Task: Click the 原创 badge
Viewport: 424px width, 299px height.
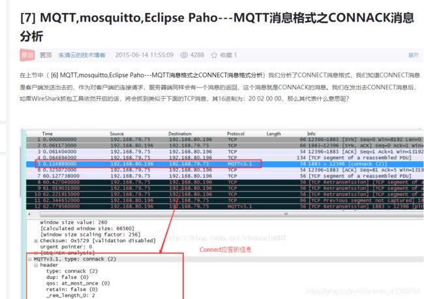Action: coord(27,55)
